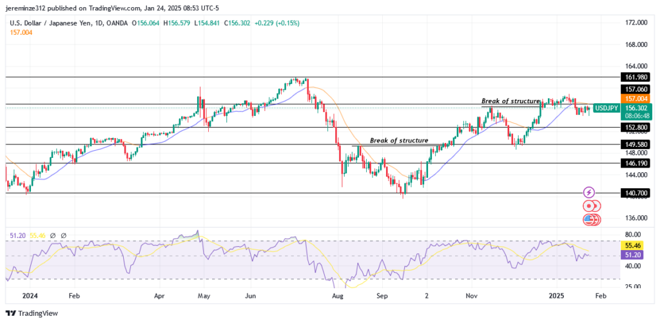
Task: Select the black "157.060" price level label
Action: [636, 89]
